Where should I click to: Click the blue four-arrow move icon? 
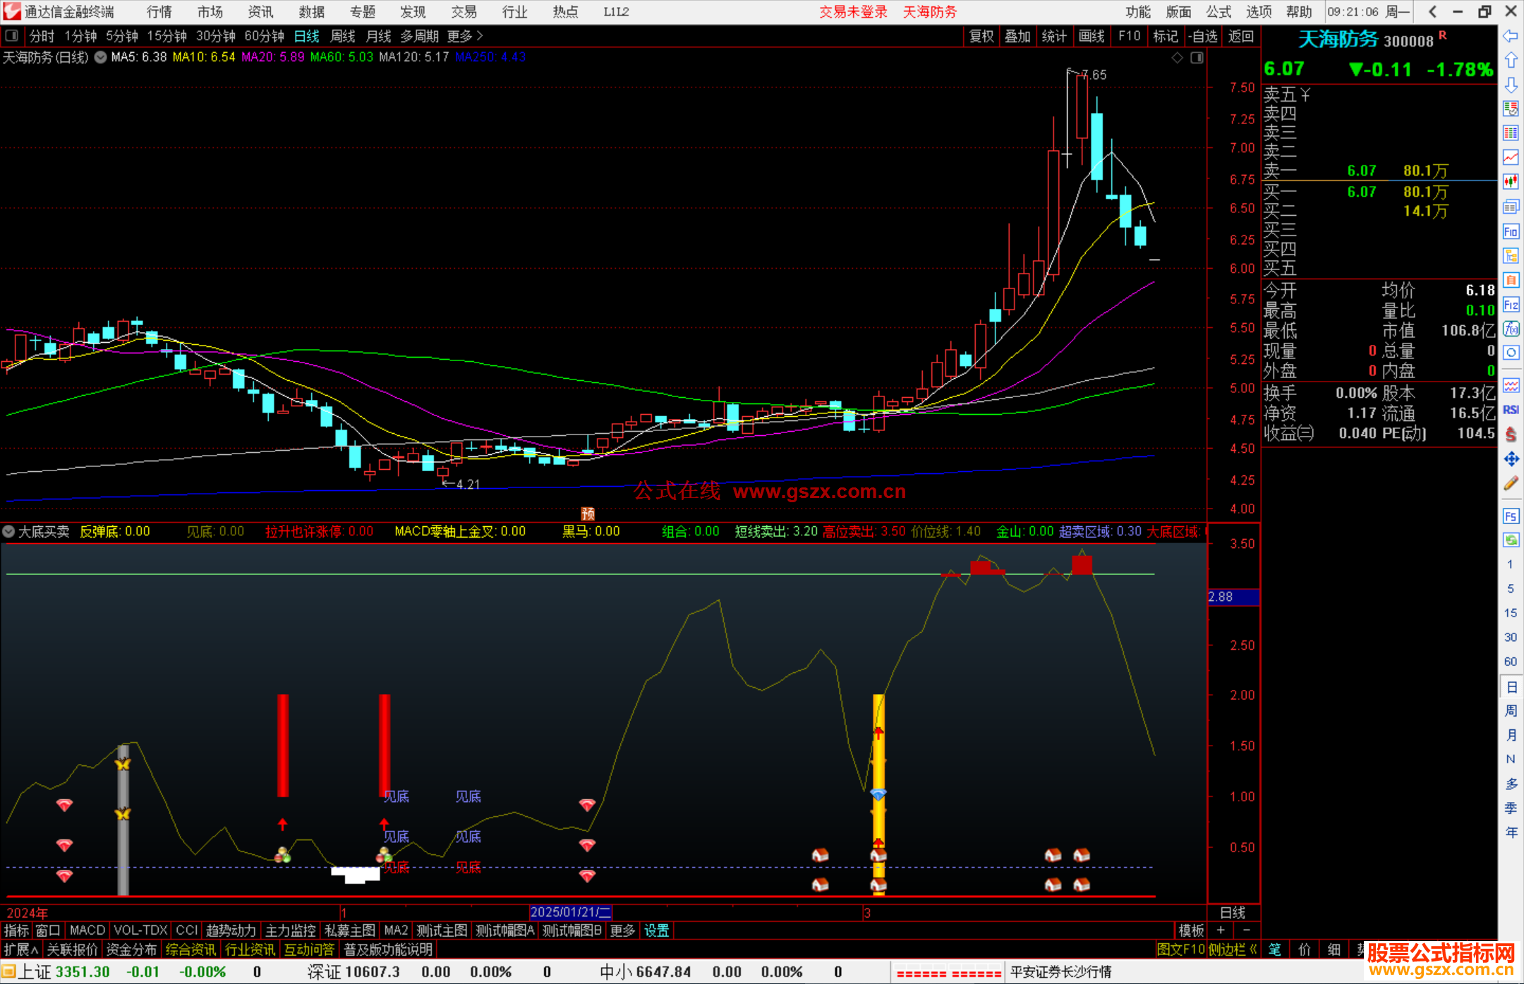click(1511, 459)
